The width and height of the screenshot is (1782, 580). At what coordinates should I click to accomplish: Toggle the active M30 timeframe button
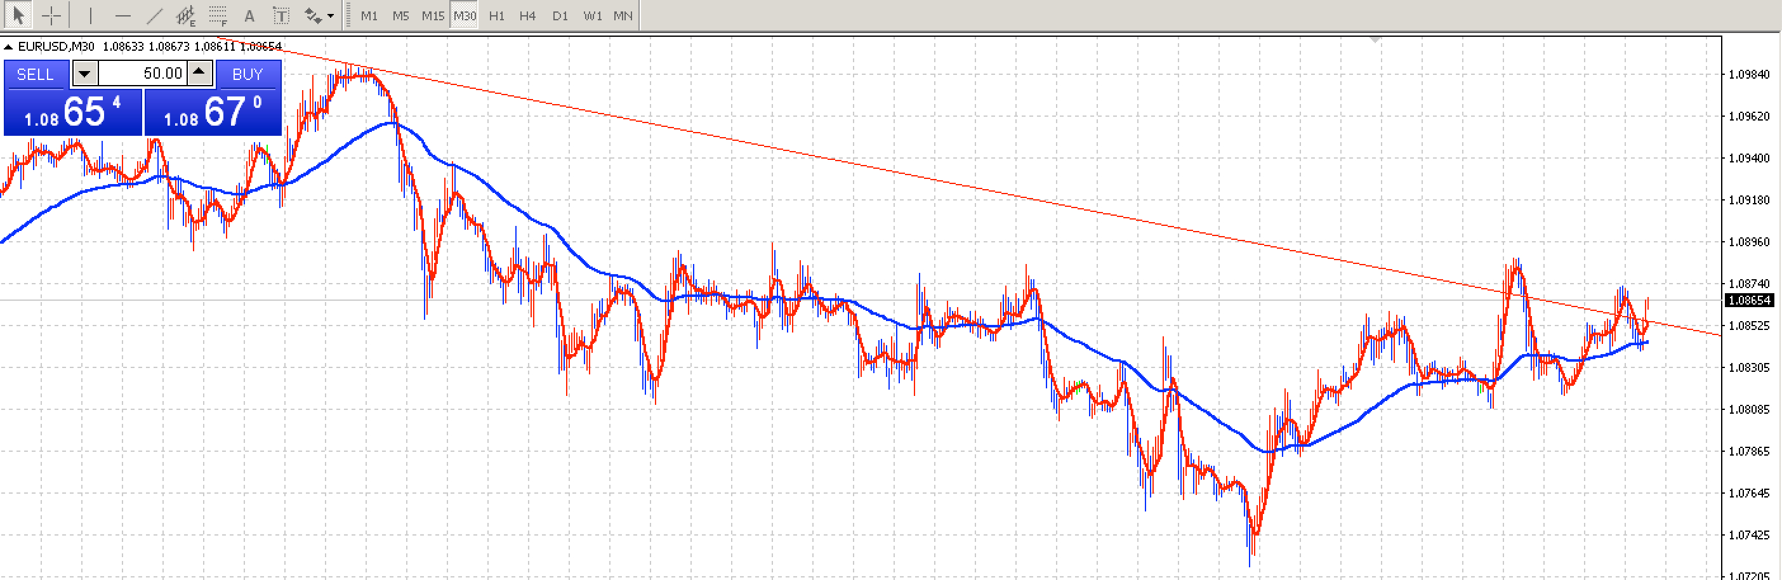464,15
